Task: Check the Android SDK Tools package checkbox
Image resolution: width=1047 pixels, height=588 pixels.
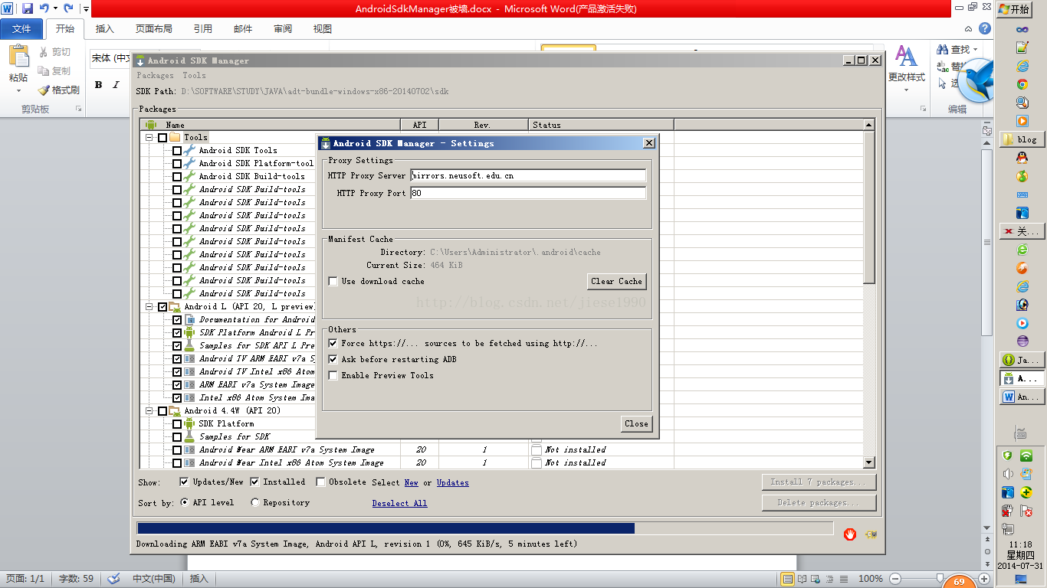Action: click(177, 151)
